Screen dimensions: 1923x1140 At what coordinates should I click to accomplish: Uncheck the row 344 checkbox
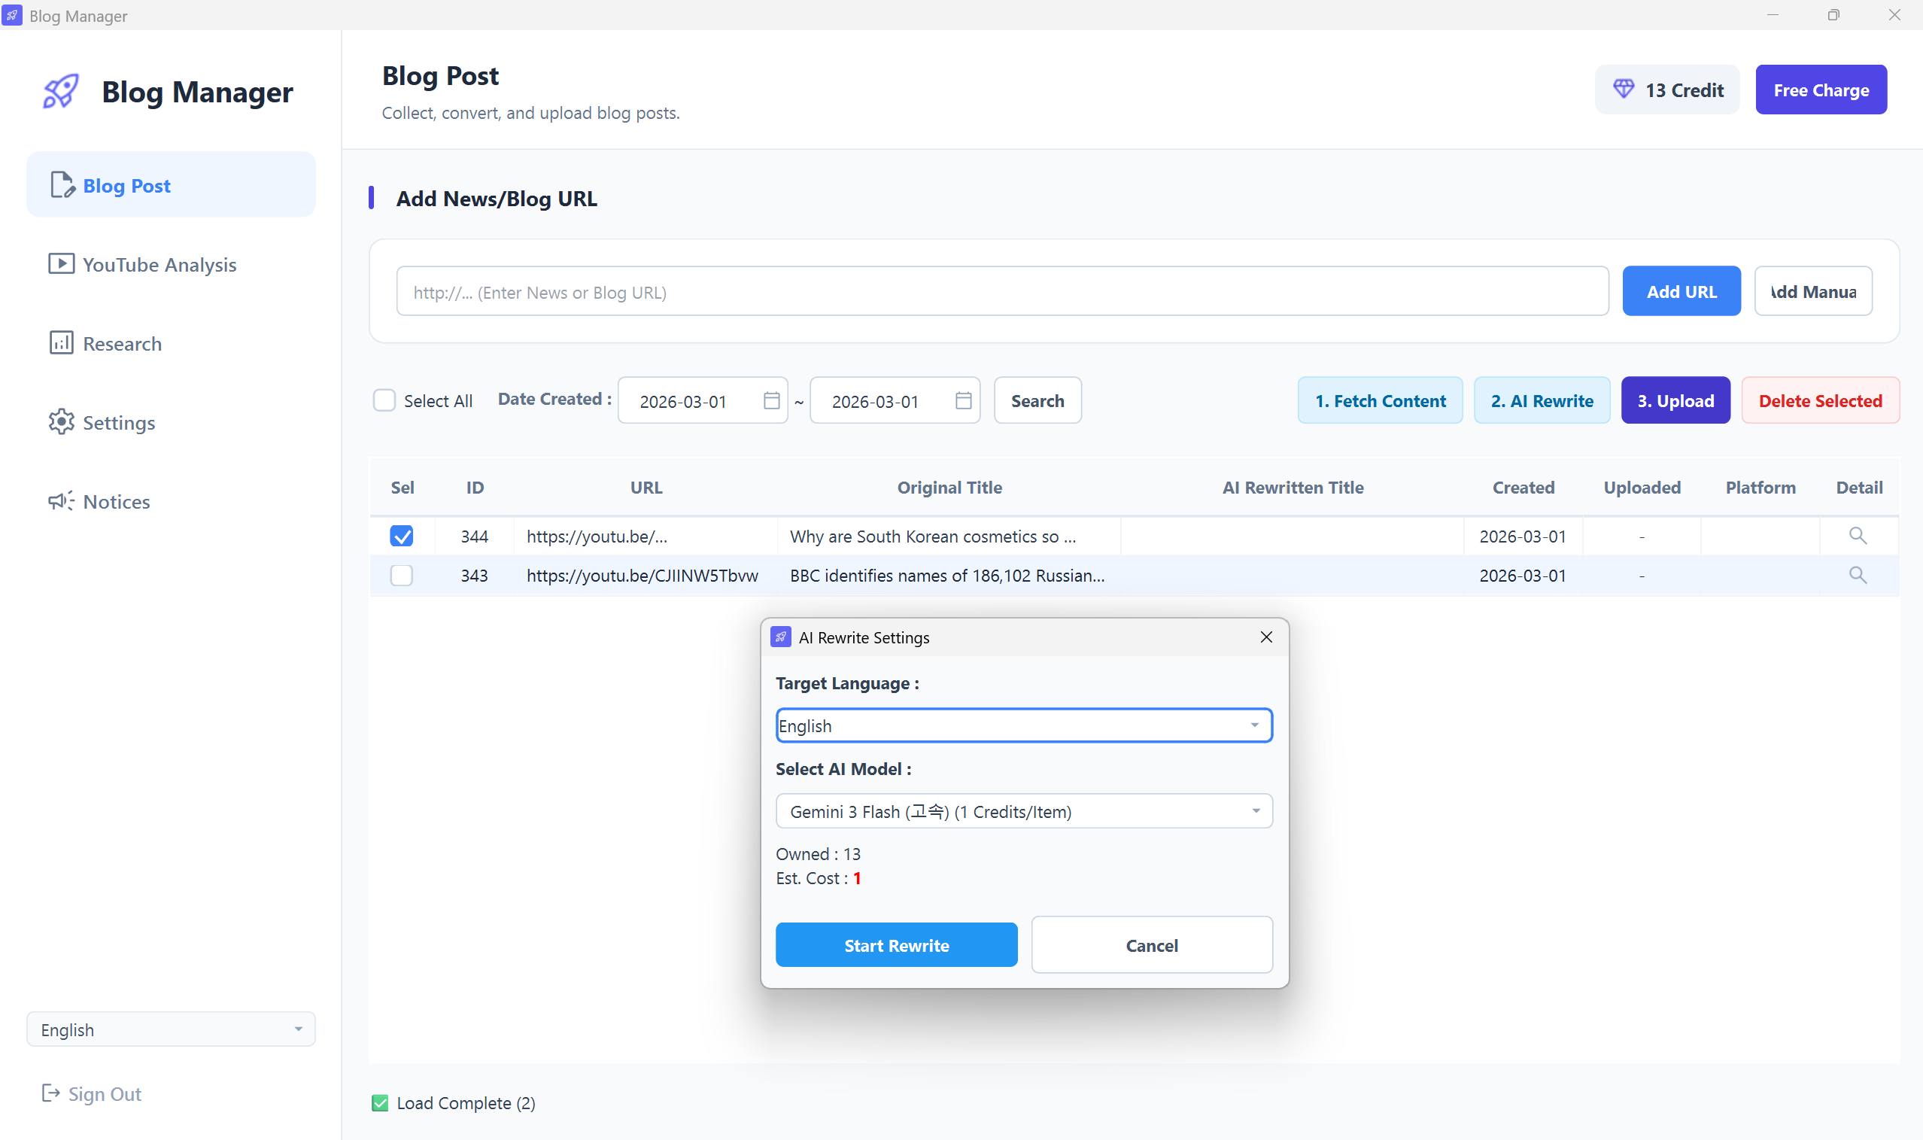point(402,536)
